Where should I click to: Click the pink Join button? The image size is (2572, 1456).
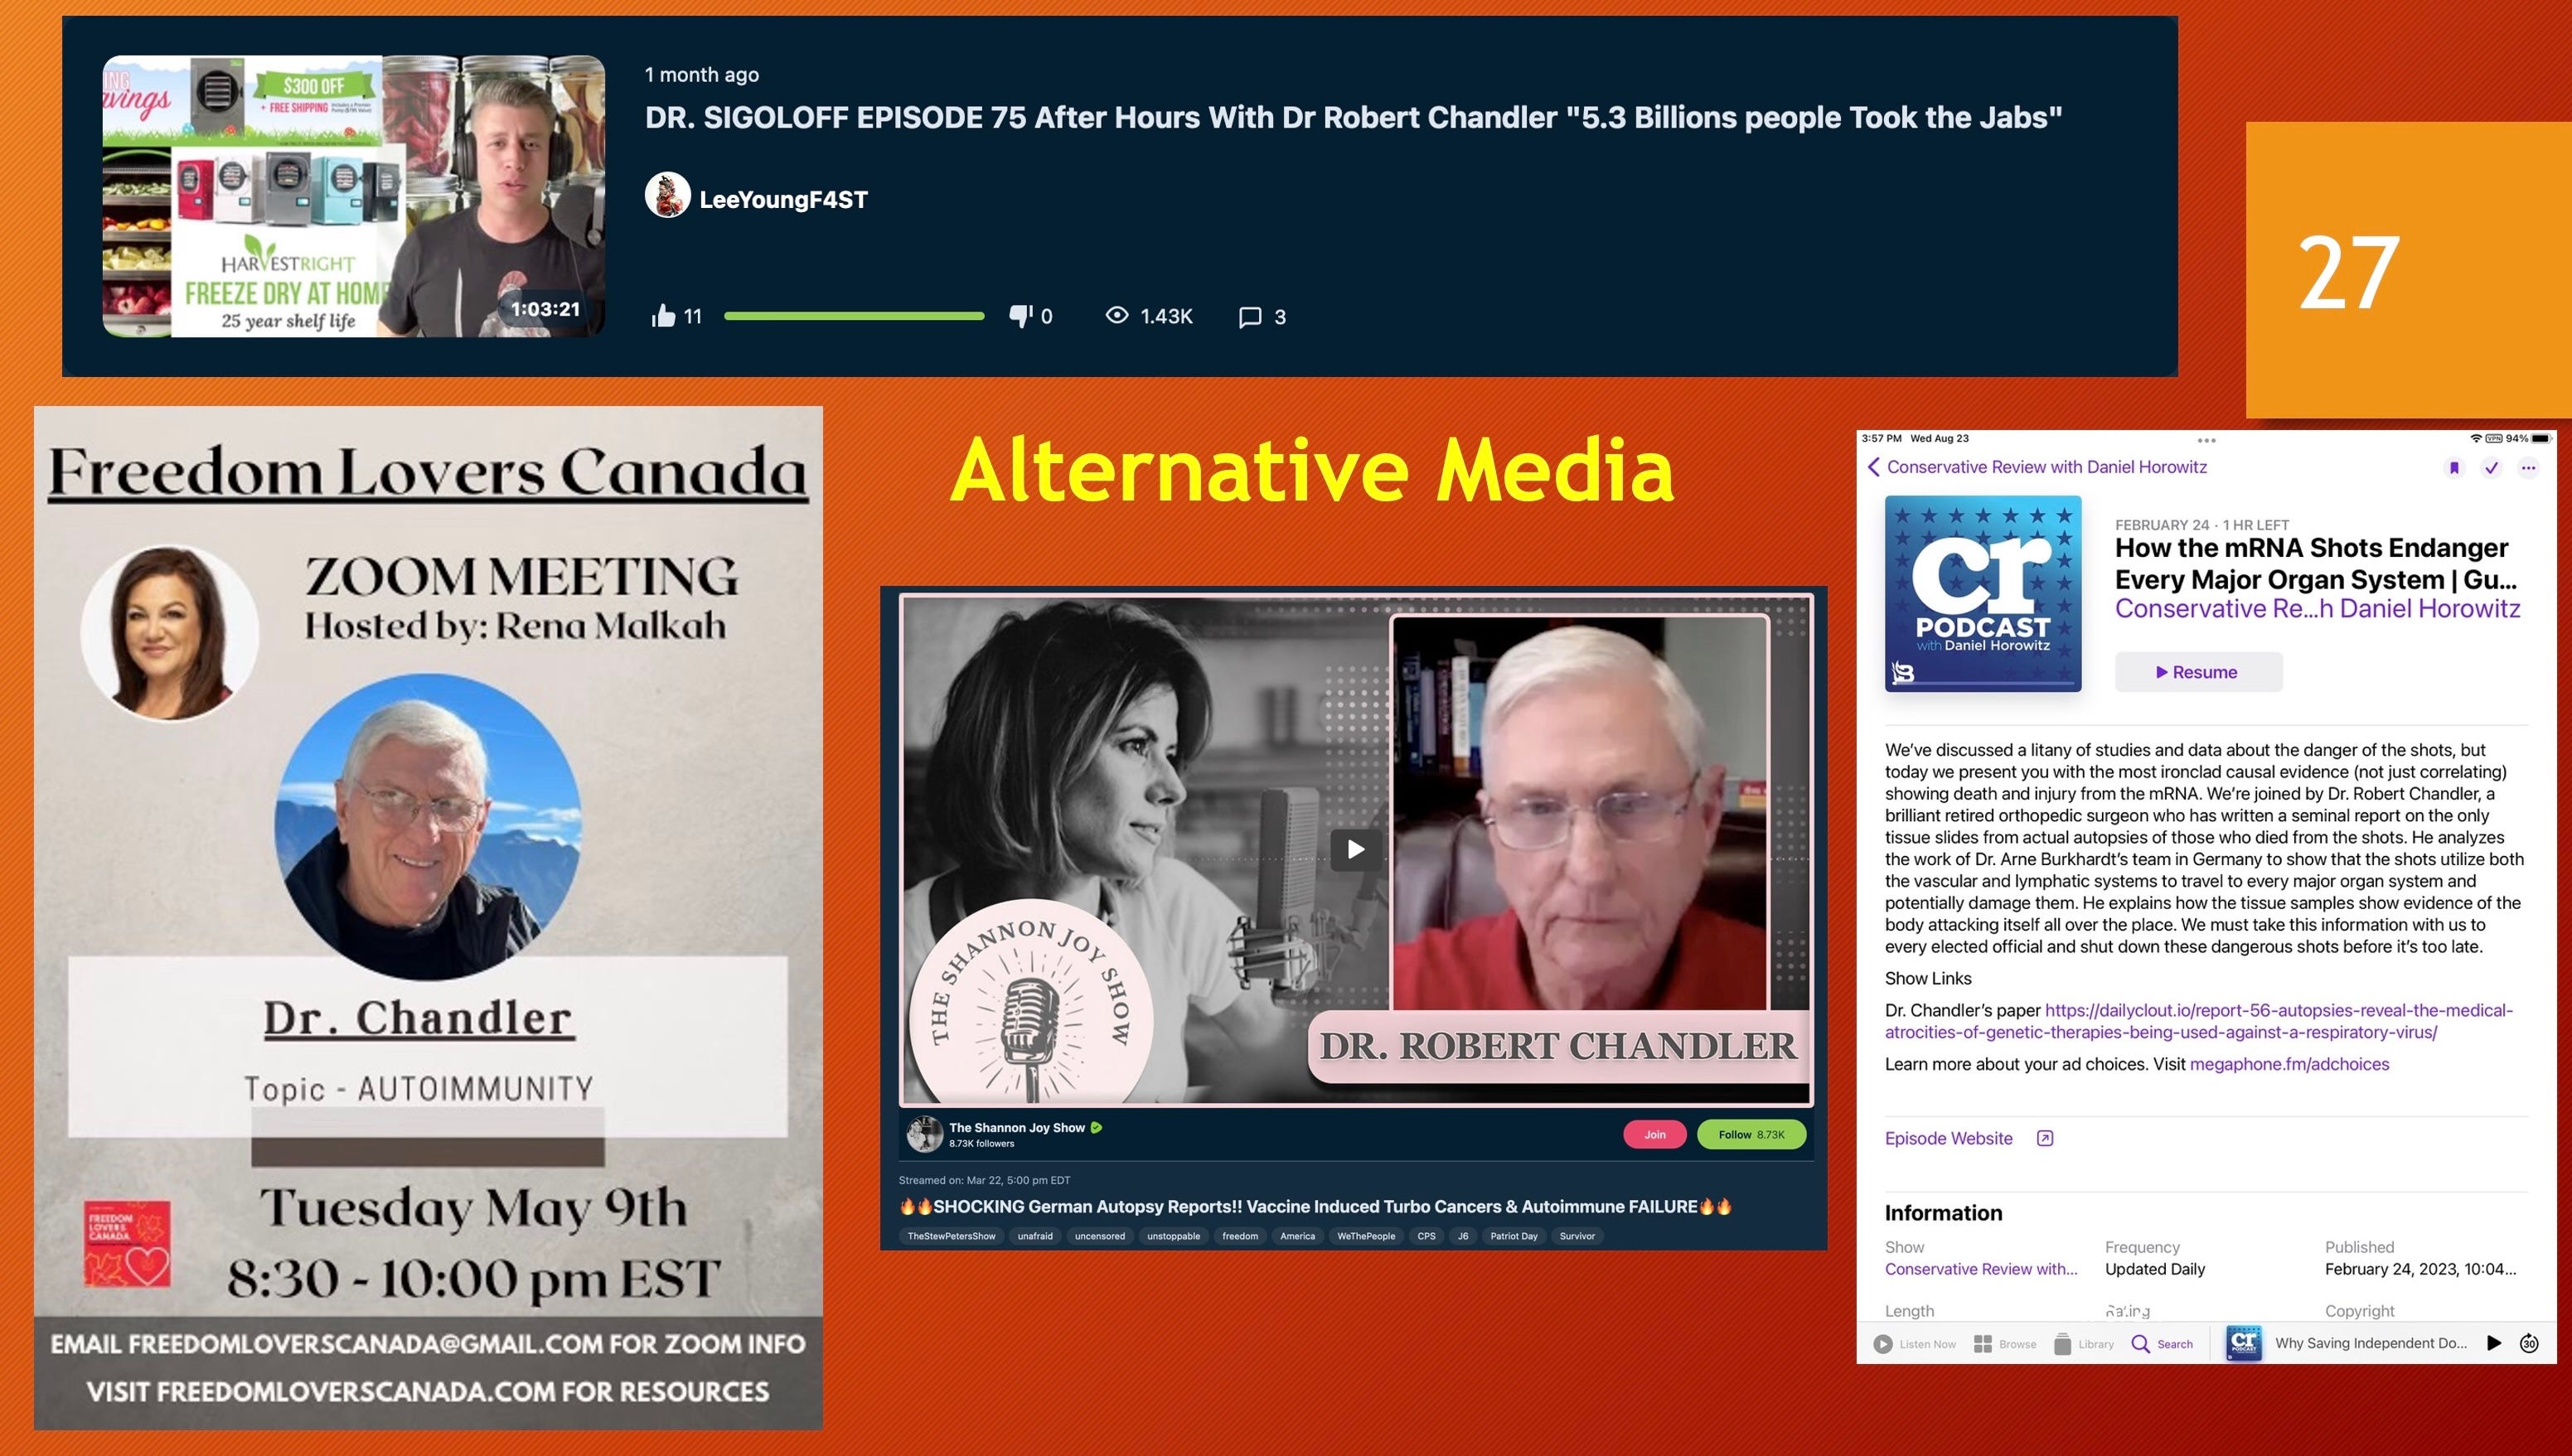1655,1134
